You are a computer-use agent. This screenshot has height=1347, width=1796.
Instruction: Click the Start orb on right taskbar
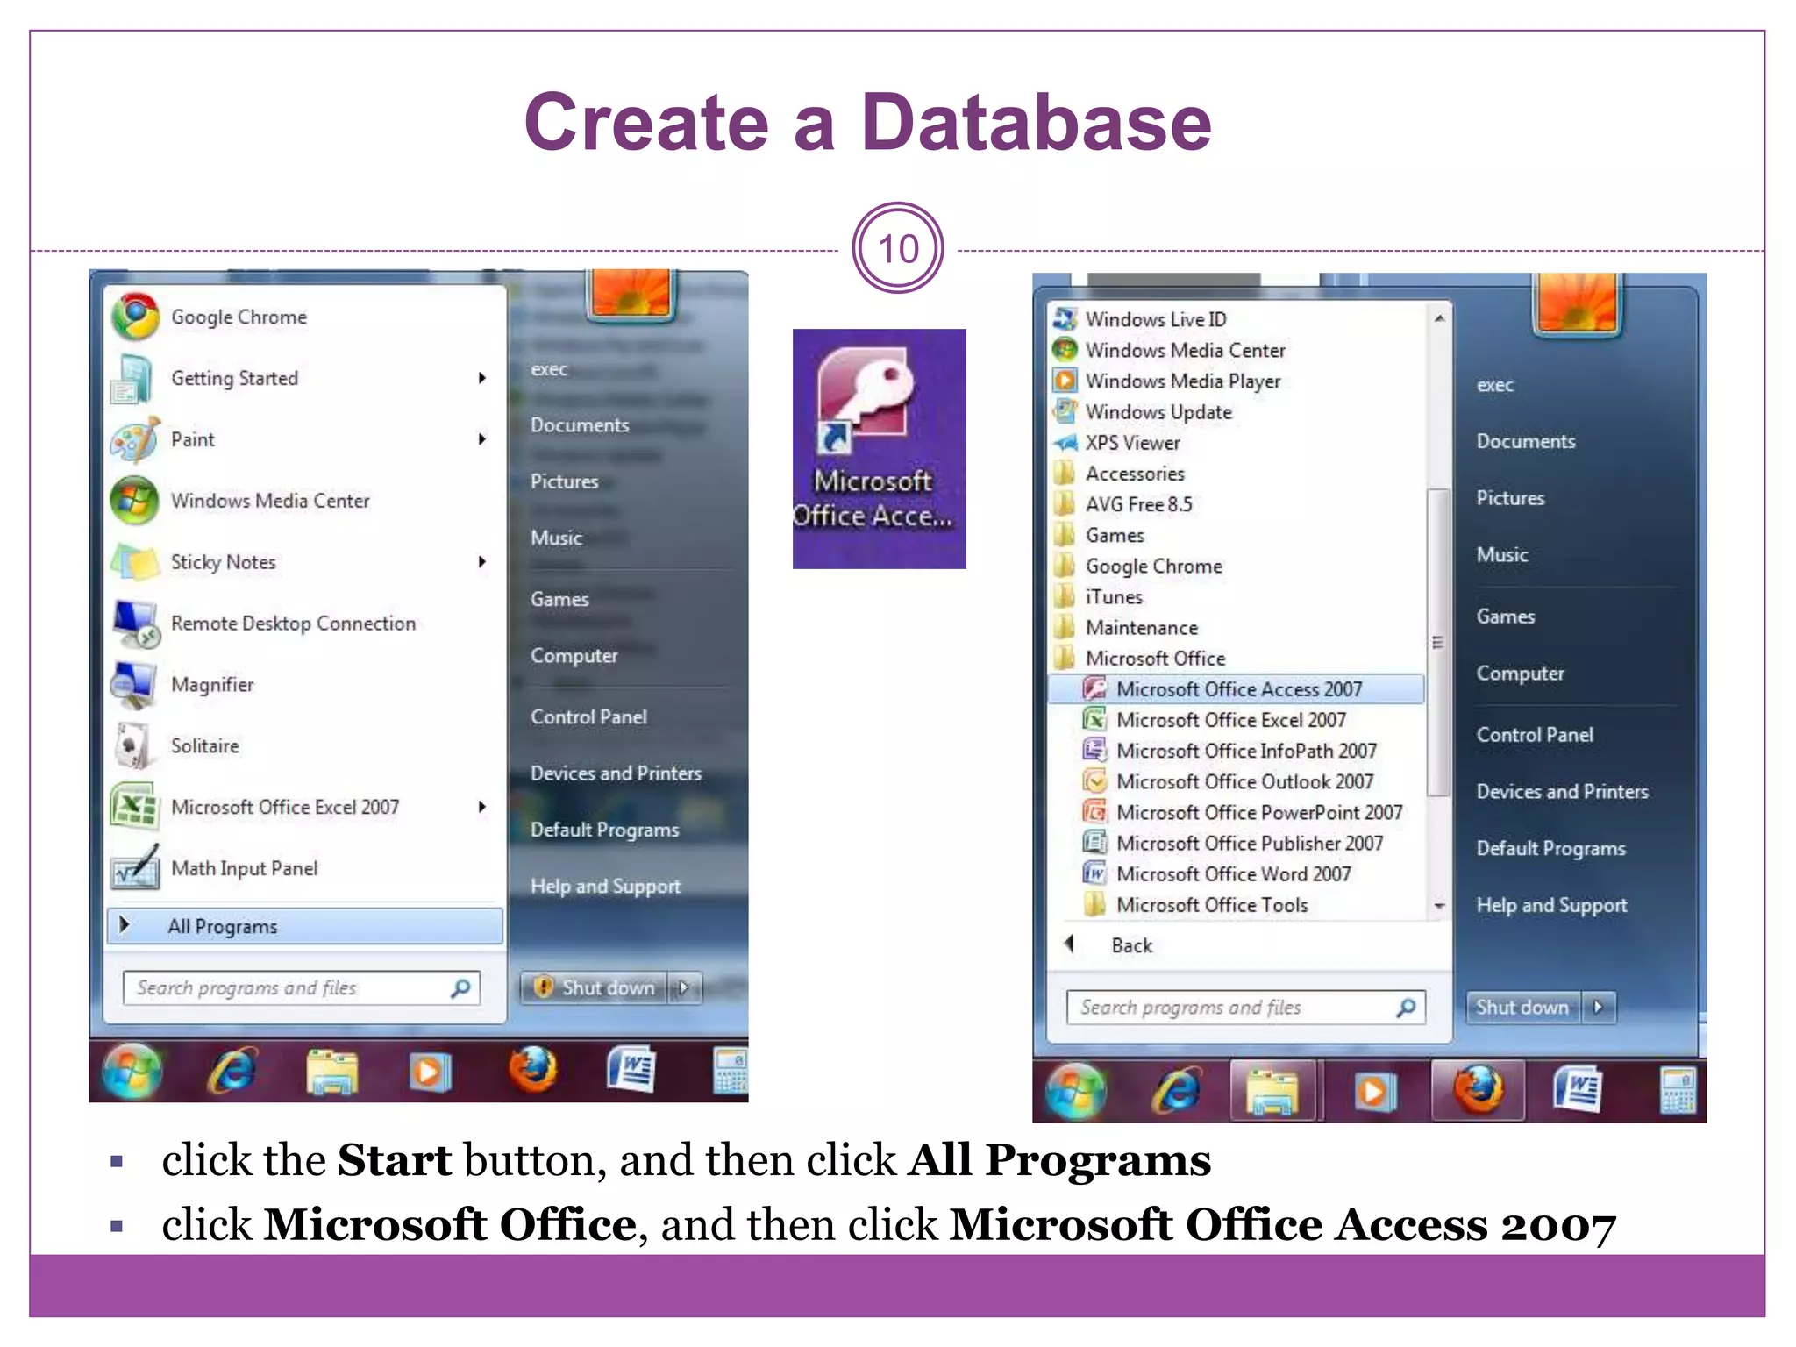1076,1090
